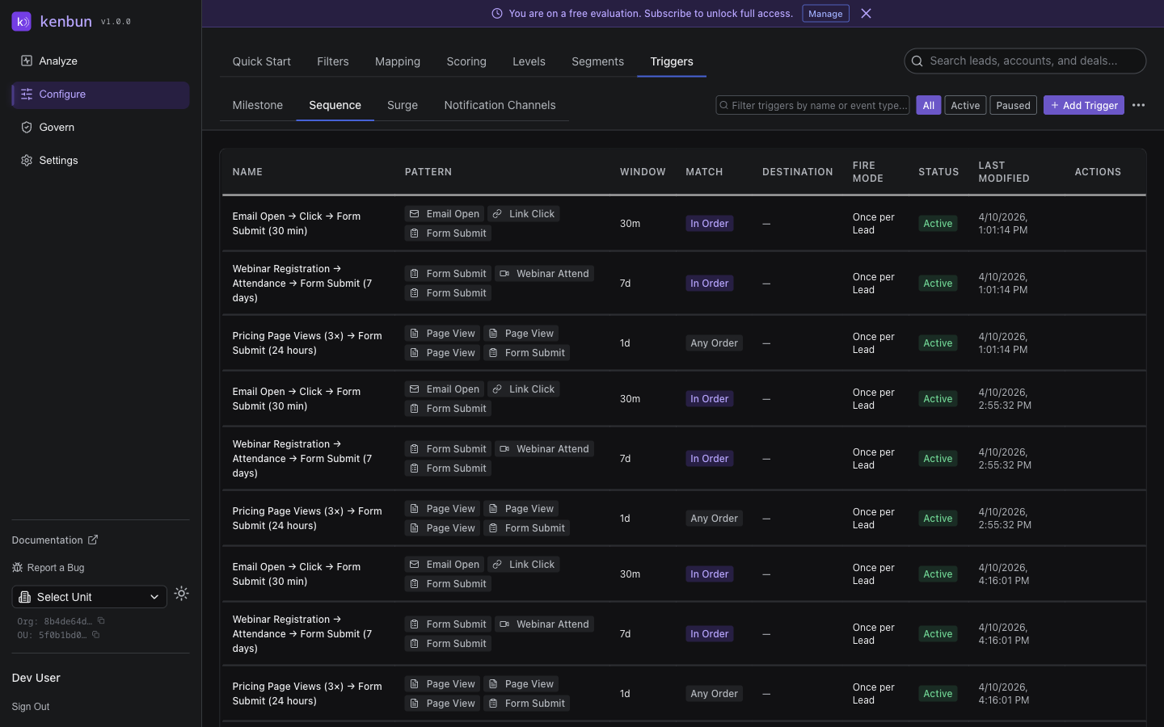
Task: Expand the Select Unit dropdown
Action: click(x=90, y=597)
